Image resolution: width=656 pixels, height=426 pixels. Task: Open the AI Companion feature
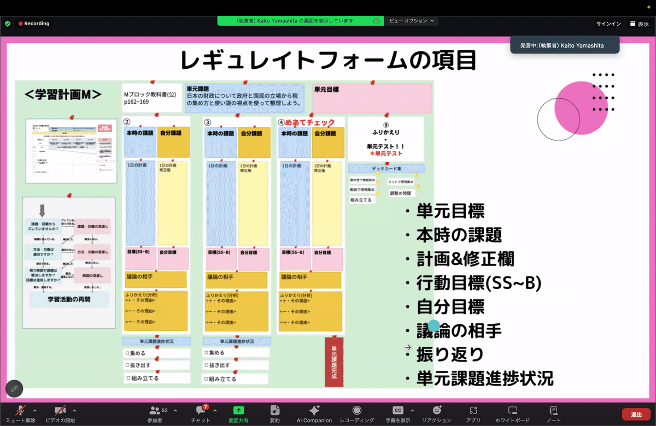[314, 413]
